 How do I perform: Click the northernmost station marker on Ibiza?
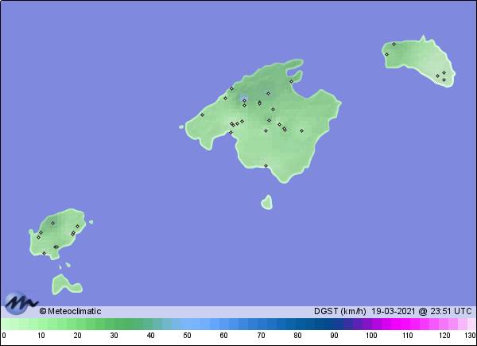coord(52,223)
